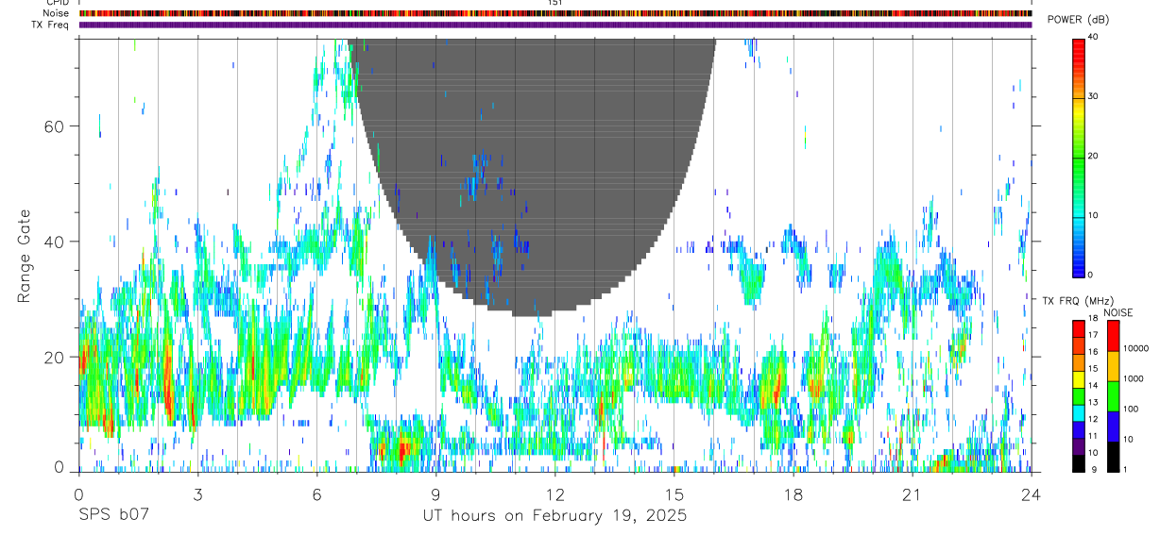Select the 60 tick on Range Gate axis

pyautogui.click(x=56, y=126)
